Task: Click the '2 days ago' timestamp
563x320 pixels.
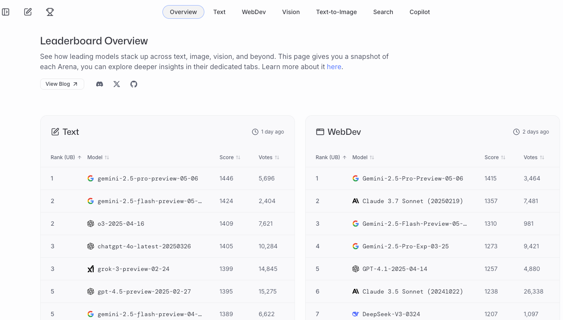Action: pos(536,132)
